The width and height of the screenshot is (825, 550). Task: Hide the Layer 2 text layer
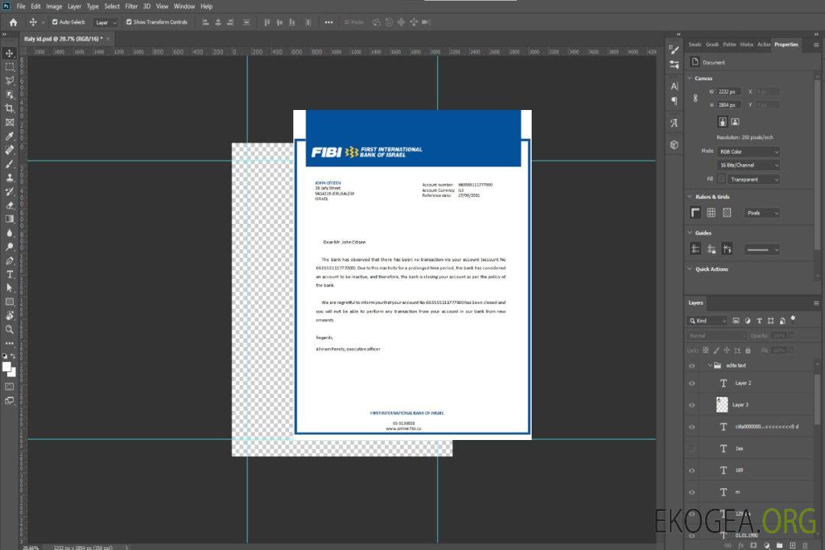(692, 383)
